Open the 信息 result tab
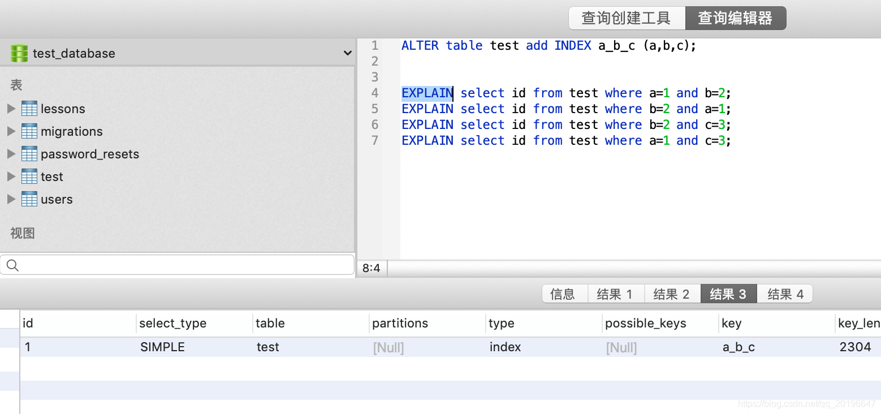This screenshot has height=414, width=881. pos(565,294)
